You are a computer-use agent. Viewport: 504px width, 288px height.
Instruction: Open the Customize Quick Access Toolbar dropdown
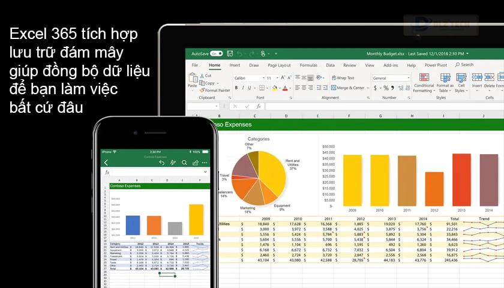tap(276, 53)
